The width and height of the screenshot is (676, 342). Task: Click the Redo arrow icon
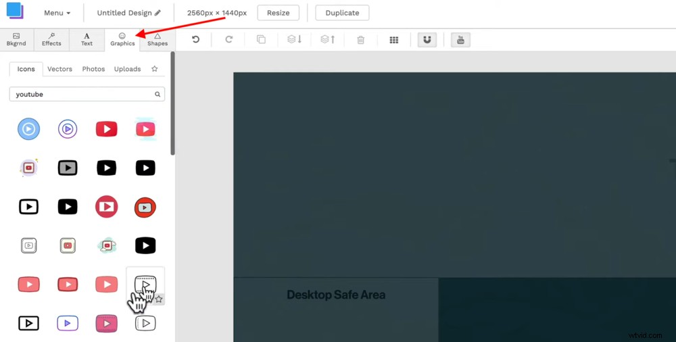(229, 40)
